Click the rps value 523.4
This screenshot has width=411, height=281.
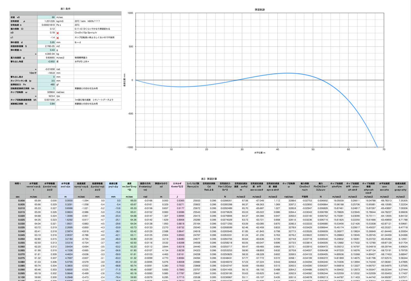pyautogui.click(x=47, y=96)
